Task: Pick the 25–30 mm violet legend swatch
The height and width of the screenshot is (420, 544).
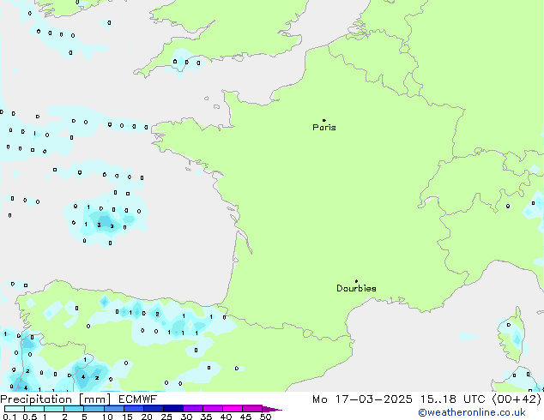Action: pos(173,409)
